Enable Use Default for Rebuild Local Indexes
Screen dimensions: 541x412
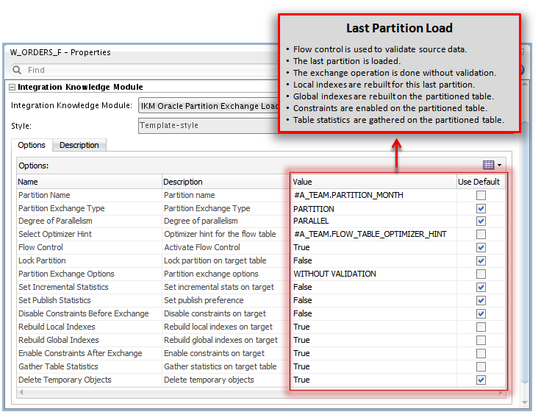(x=481, y=327)
